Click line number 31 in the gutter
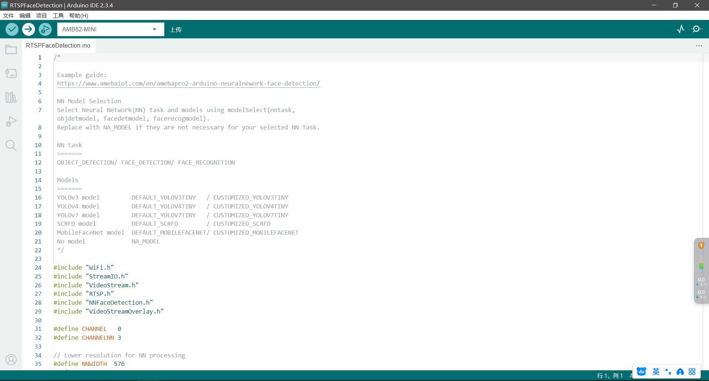 [38, 329]
